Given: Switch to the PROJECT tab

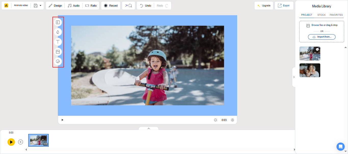Looking at the screenshot, I should click(307, 15).
